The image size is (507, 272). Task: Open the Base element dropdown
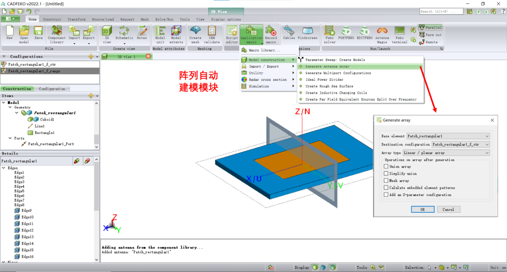(448, 136)
